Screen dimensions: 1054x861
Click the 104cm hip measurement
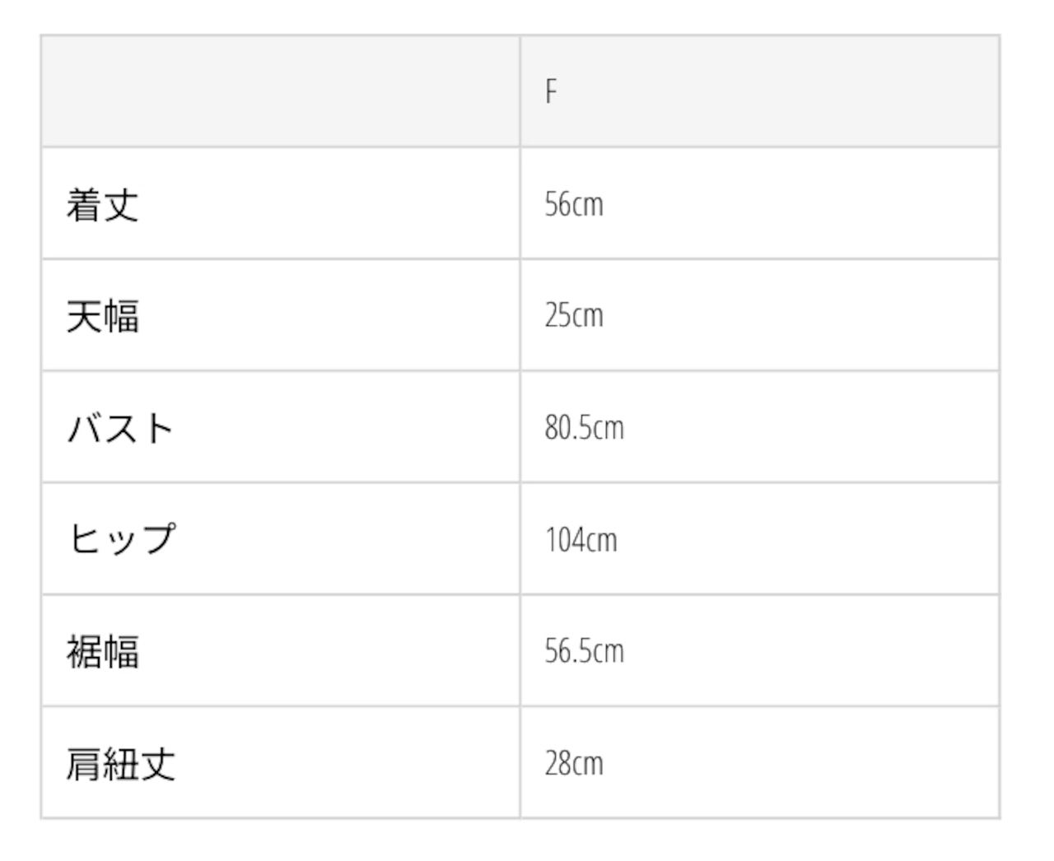click(x=581, y=540)
